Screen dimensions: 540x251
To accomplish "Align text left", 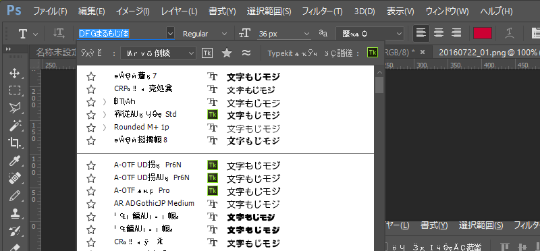I will [421, 33].
